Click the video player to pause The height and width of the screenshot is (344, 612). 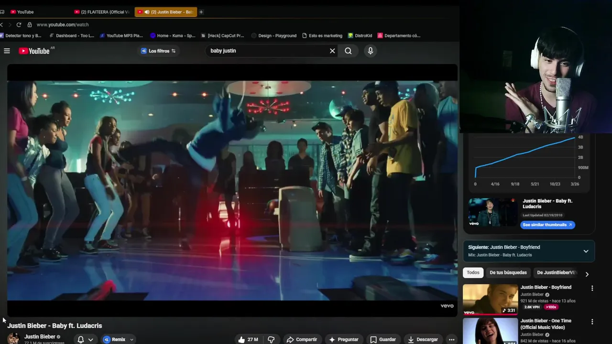pyautogui.click(x=232, y=190)
